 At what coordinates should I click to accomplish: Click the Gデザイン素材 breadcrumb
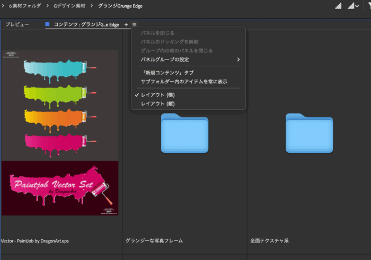69,6
